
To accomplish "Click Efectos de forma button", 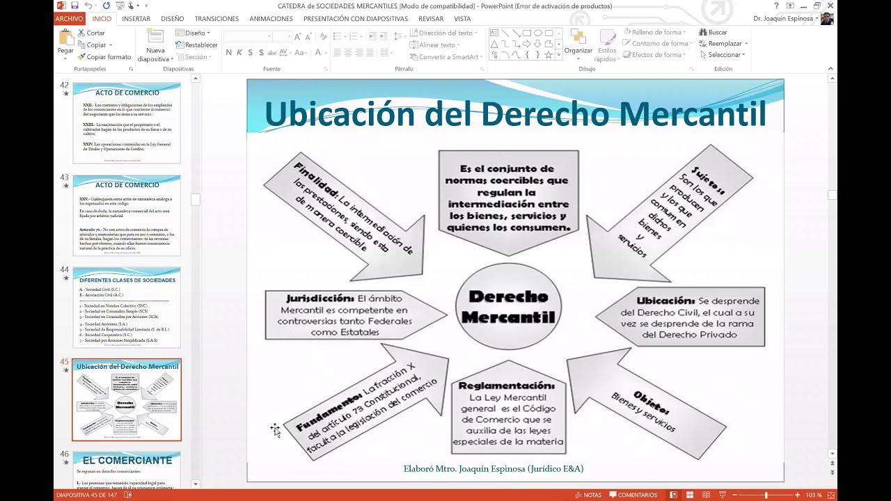I will (x=654, y=55).
